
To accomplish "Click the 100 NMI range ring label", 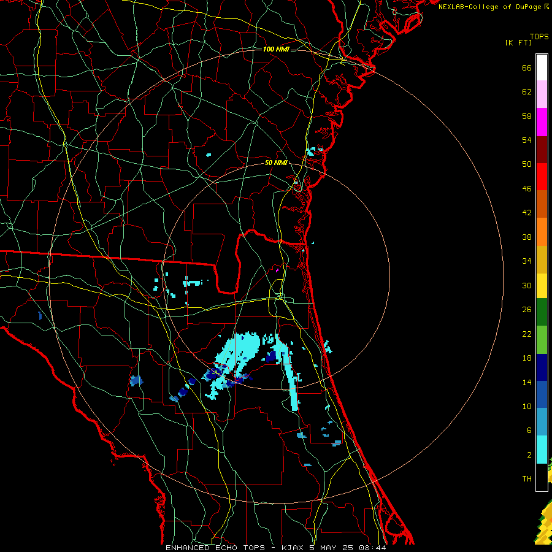I will point(276,49).
